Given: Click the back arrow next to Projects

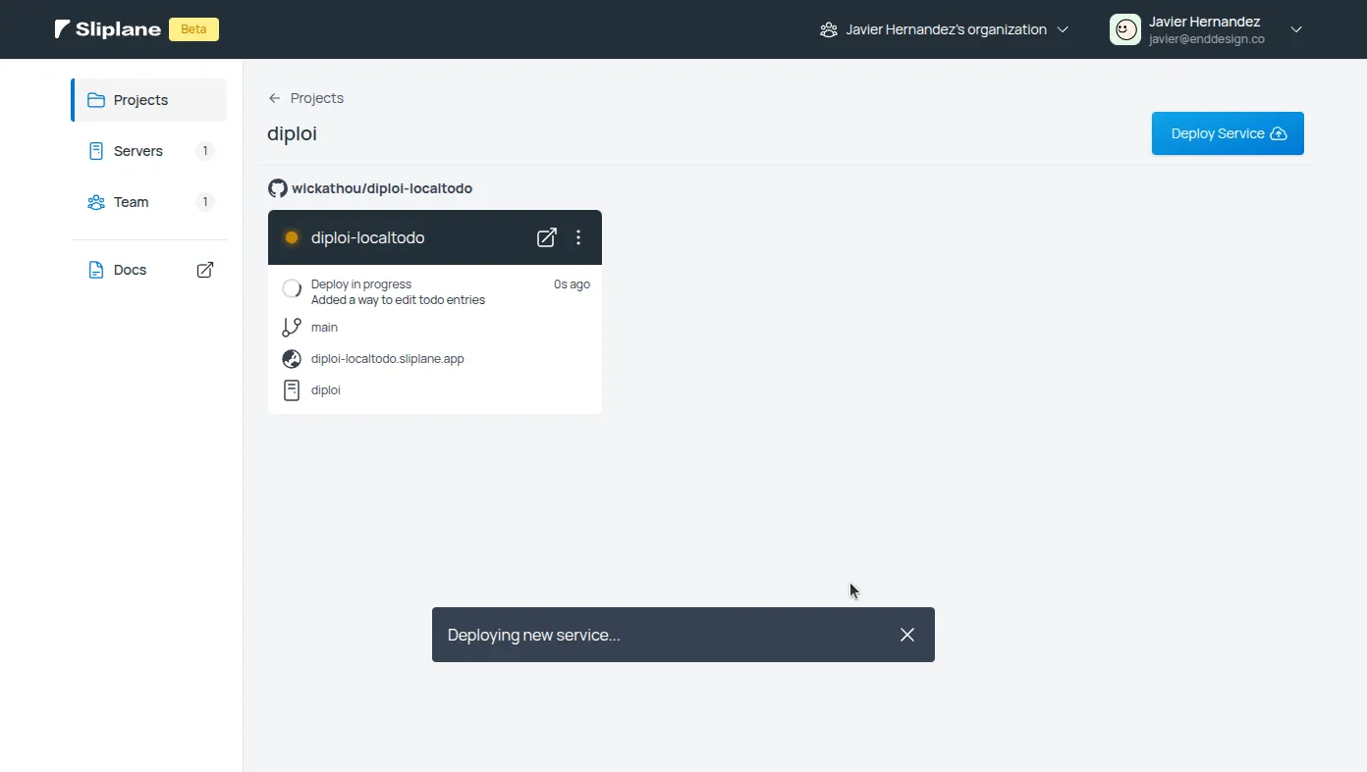Looking at the screenshot, I should point(273,98).
